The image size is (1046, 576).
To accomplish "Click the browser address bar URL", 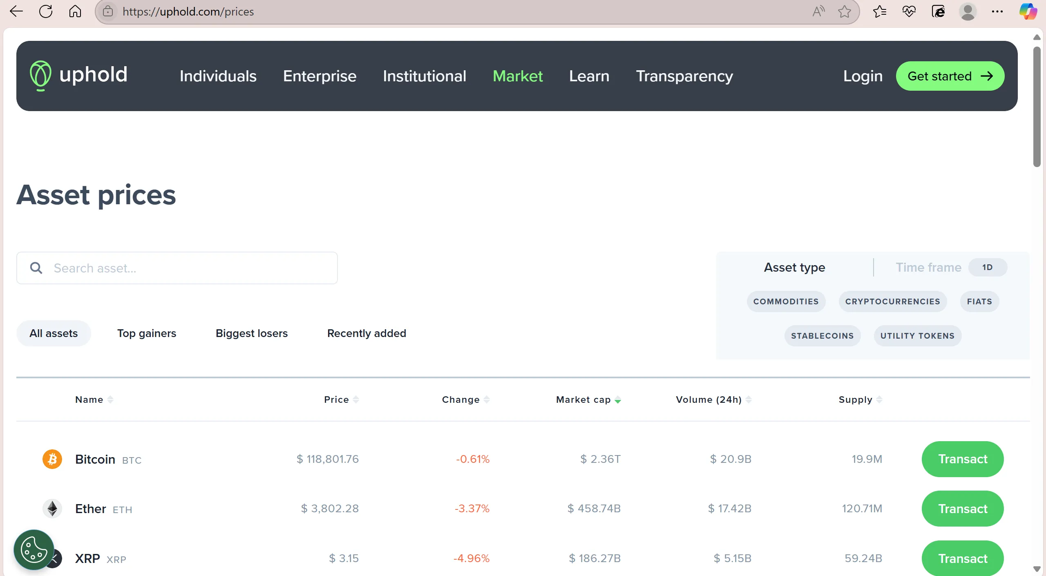I will [188, 11].
